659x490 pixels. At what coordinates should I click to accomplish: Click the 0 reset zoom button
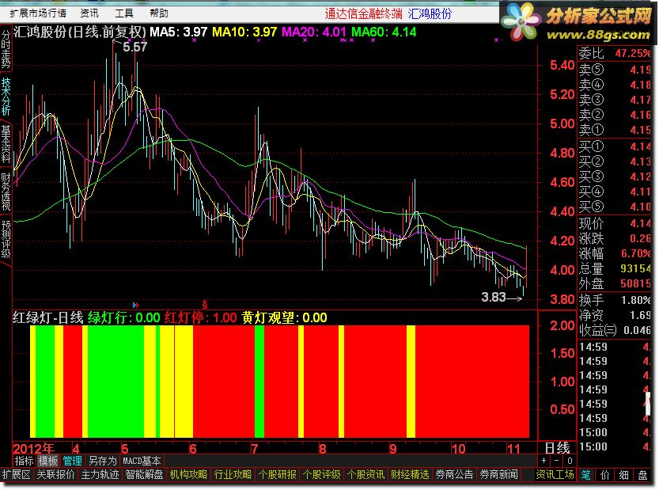pyautogui.click(x=570, y=461)
